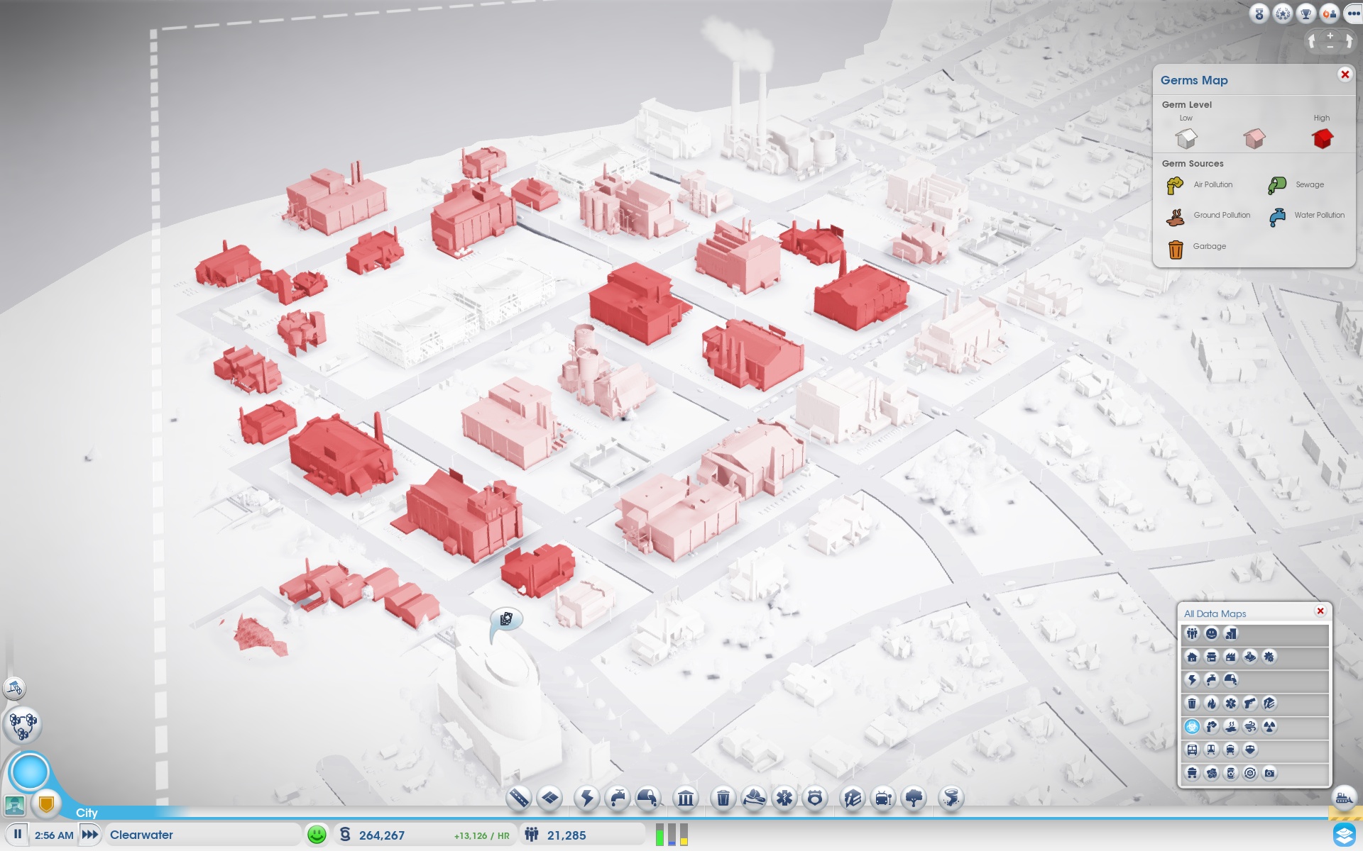Show the Boat ferry data map

(1249, 750)
